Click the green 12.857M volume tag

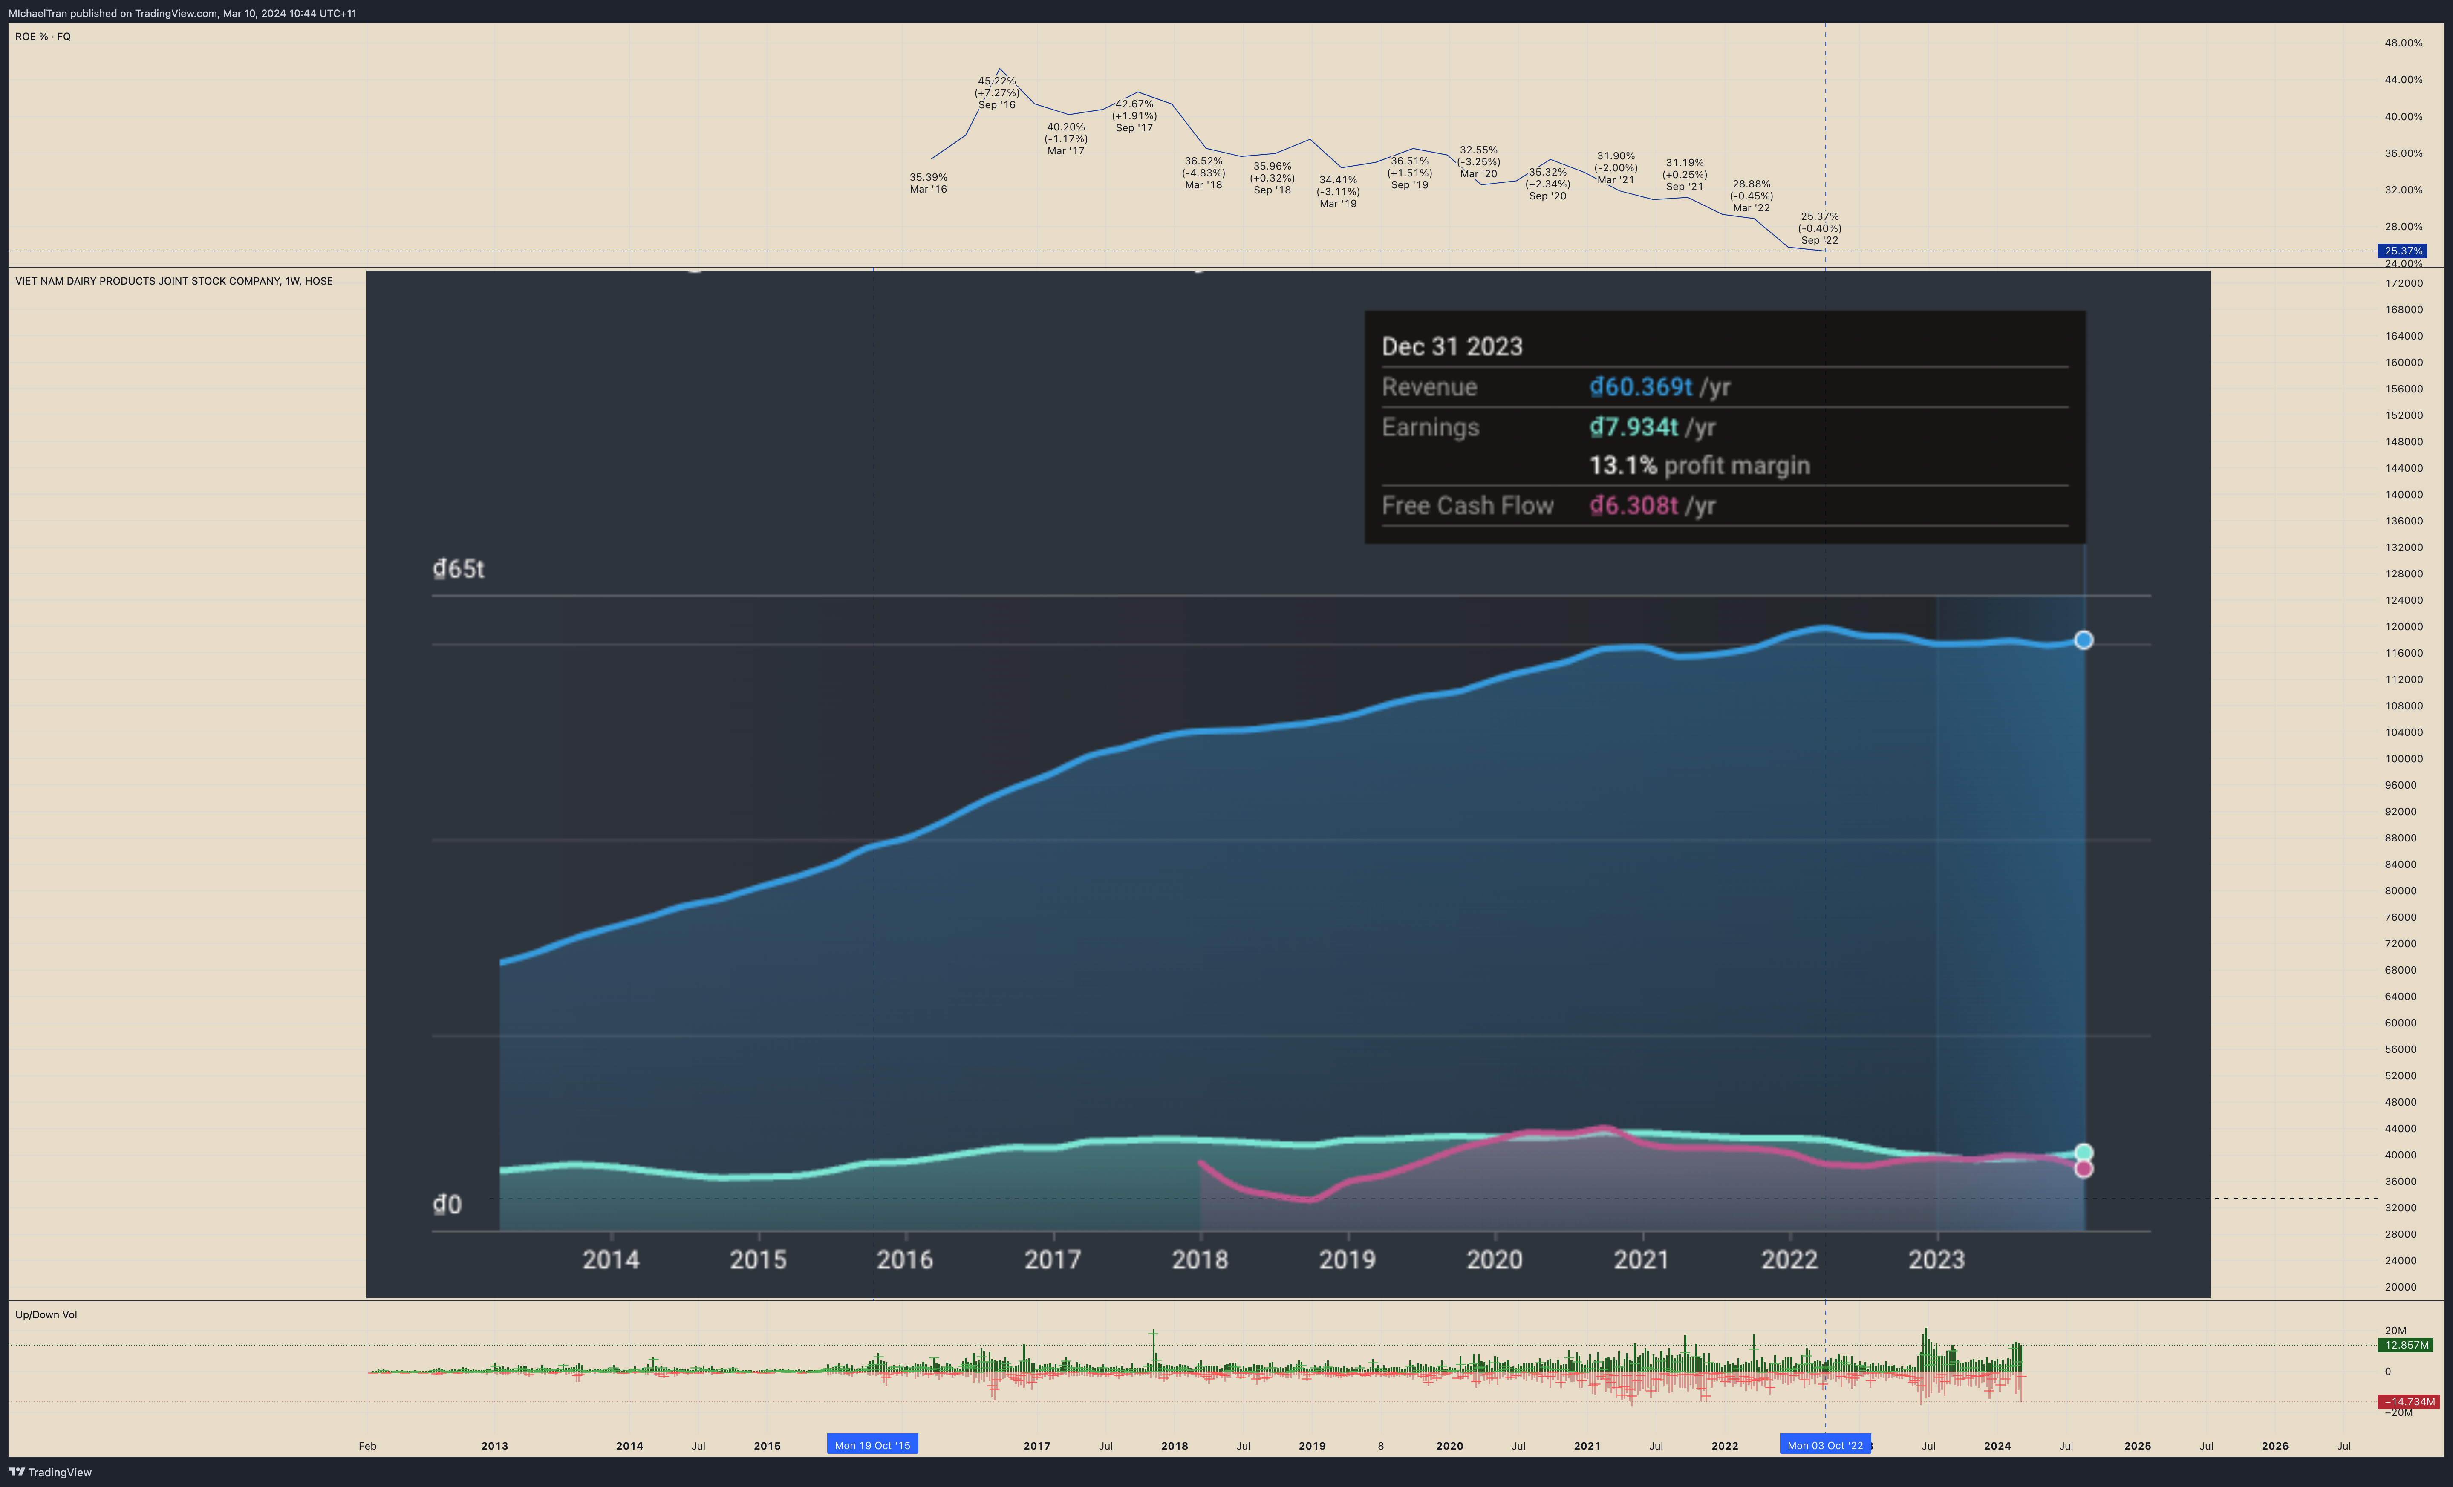pos(2405,1345)
